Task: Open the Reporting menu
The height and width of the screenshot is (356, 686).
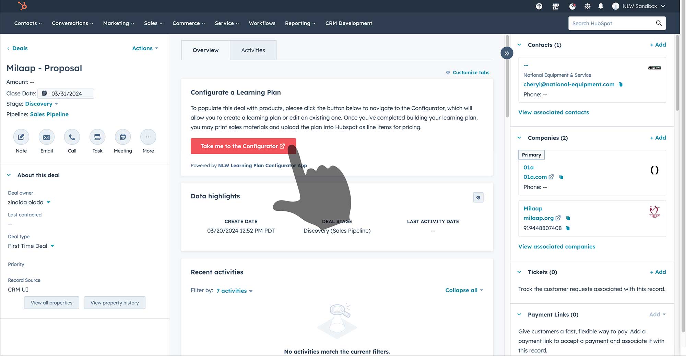Action: (x=300, y=23)
